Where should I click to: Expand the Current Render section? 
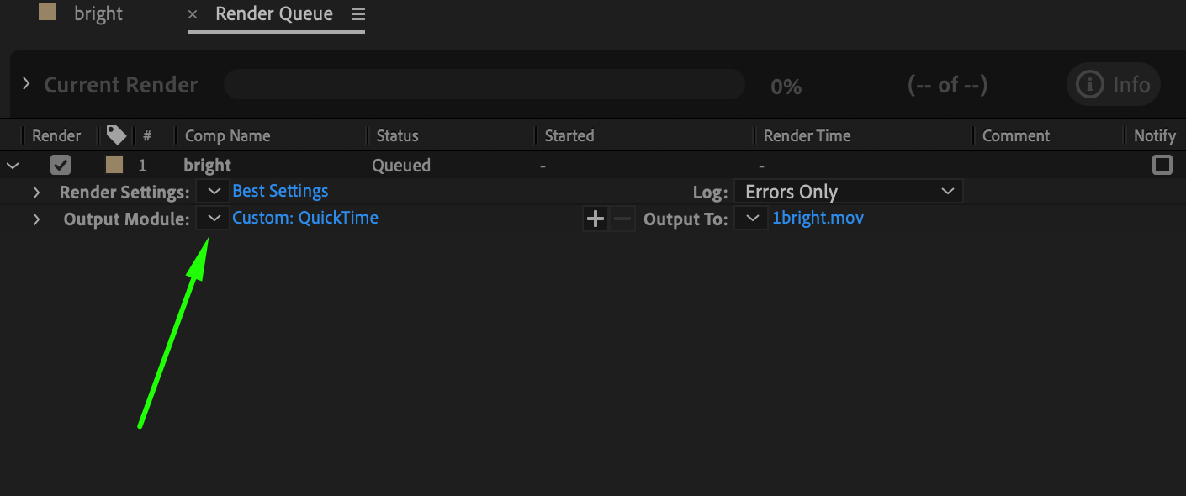[26, 84]
